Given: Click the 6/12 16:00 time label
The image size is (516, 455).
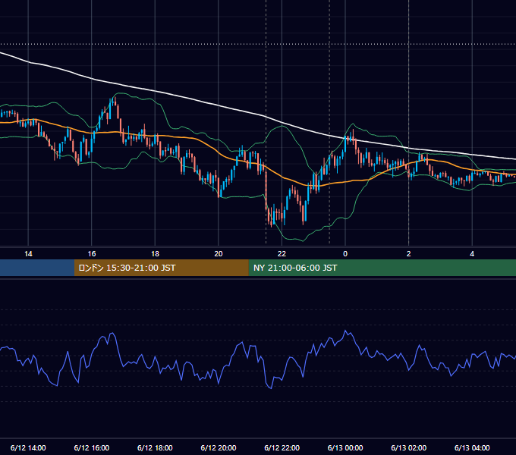Looking at the screenshot, I should 92,447.
